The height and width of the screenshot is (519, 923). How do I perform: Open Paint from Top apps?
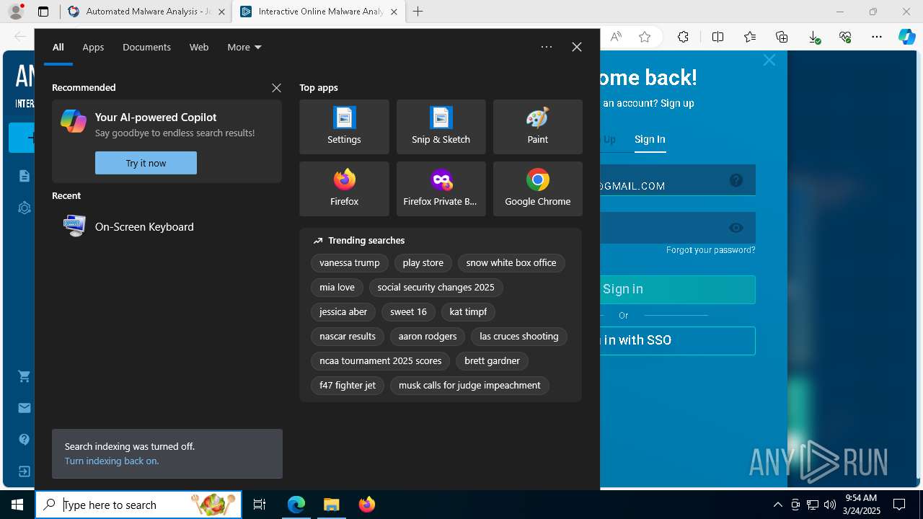coord(537,127)
